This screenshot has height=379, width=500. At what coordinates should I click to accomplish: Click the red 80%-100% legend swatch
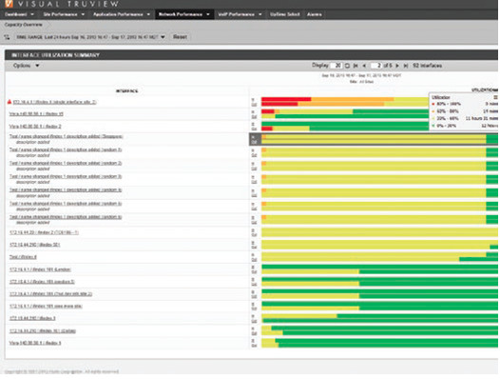pyautogui.click(x=433, y=104)
